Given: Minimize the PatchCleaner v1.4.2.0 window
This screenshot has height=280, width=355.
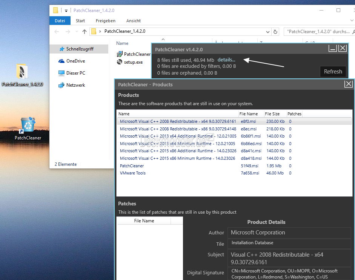Looking at the screenshot, I should [333, 48].
